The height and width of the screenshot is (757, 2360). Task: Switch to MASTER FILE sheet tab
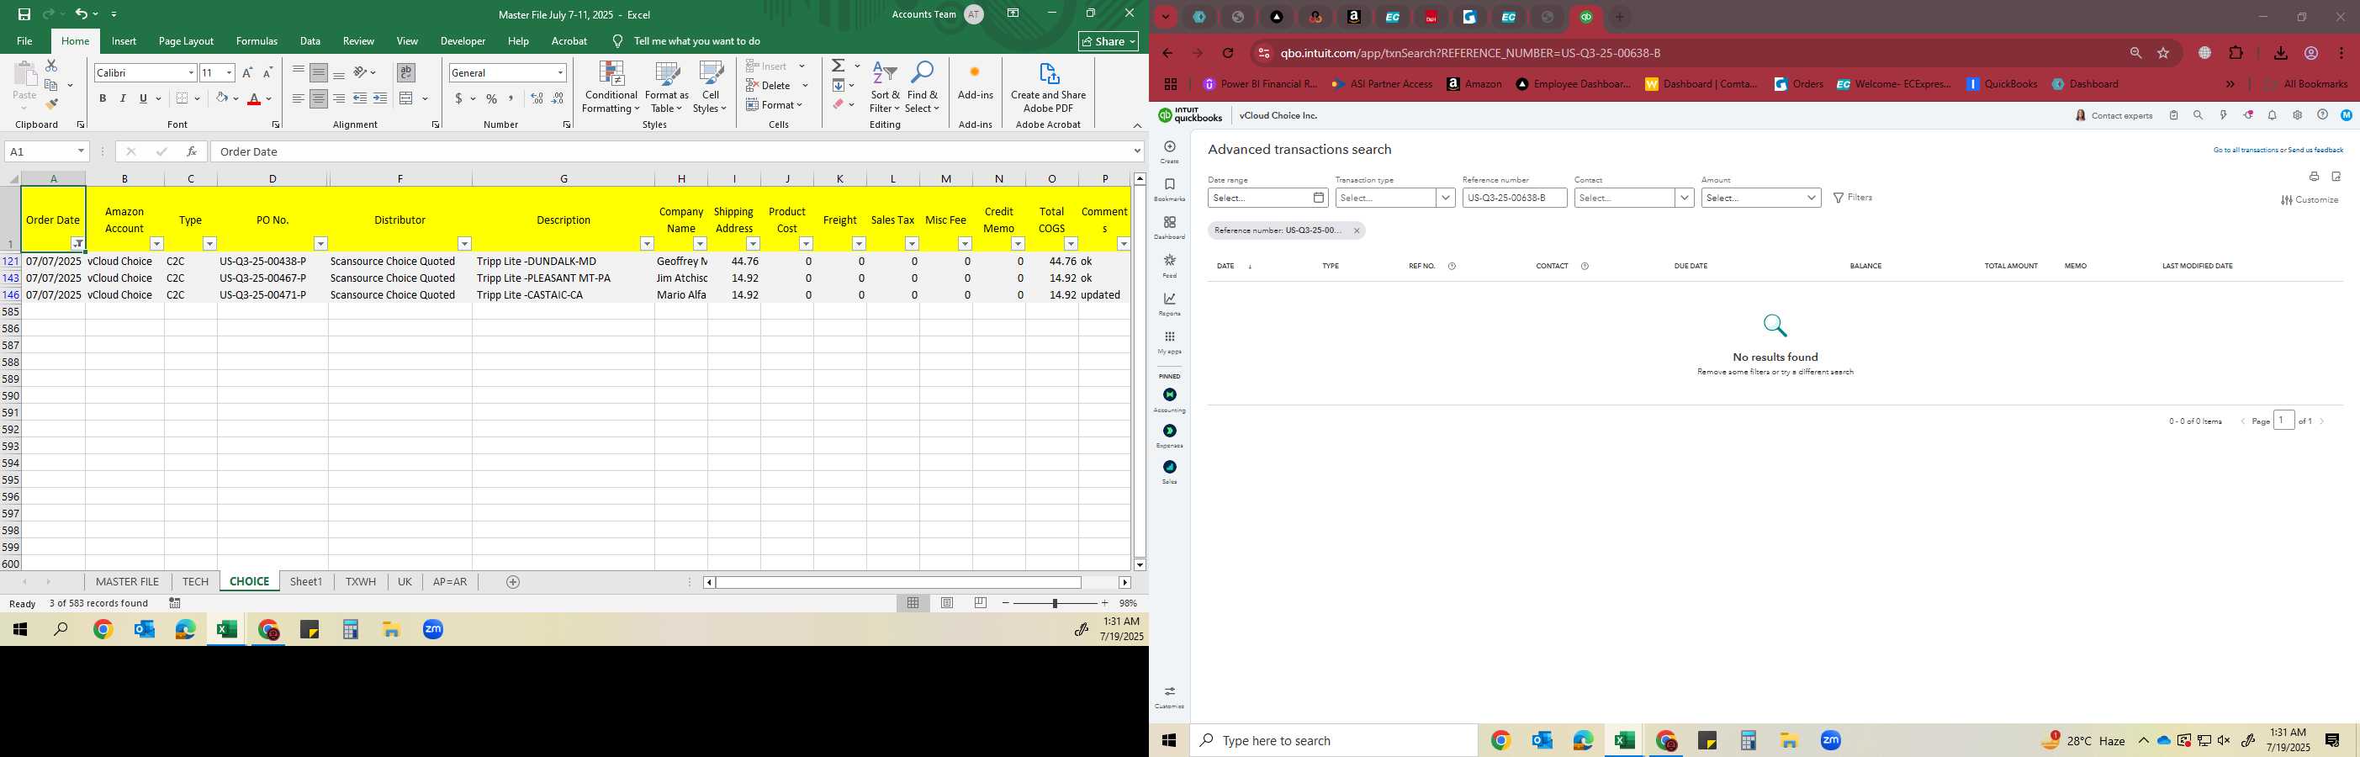[127, 582]
